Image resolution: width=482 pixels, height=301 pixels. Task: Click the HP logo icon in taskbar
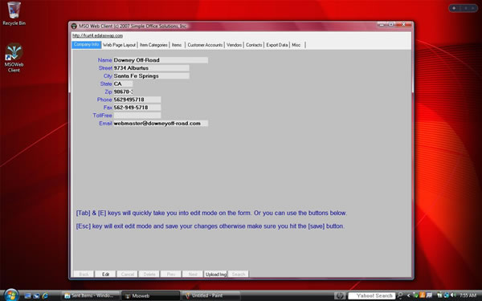point(340,295)
